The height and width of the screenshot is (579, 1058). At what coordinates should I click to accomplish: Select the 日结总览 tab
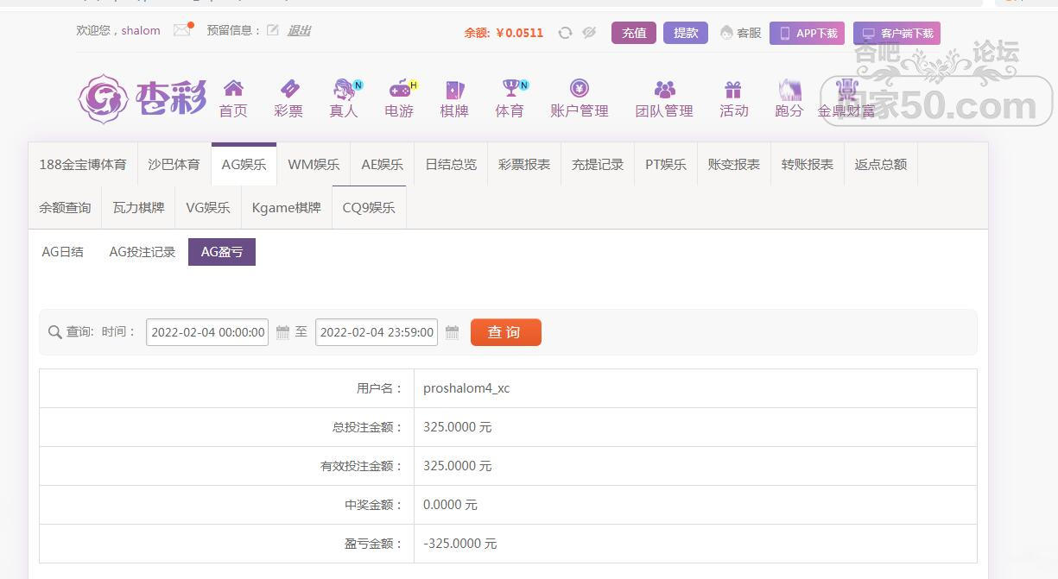451,164
